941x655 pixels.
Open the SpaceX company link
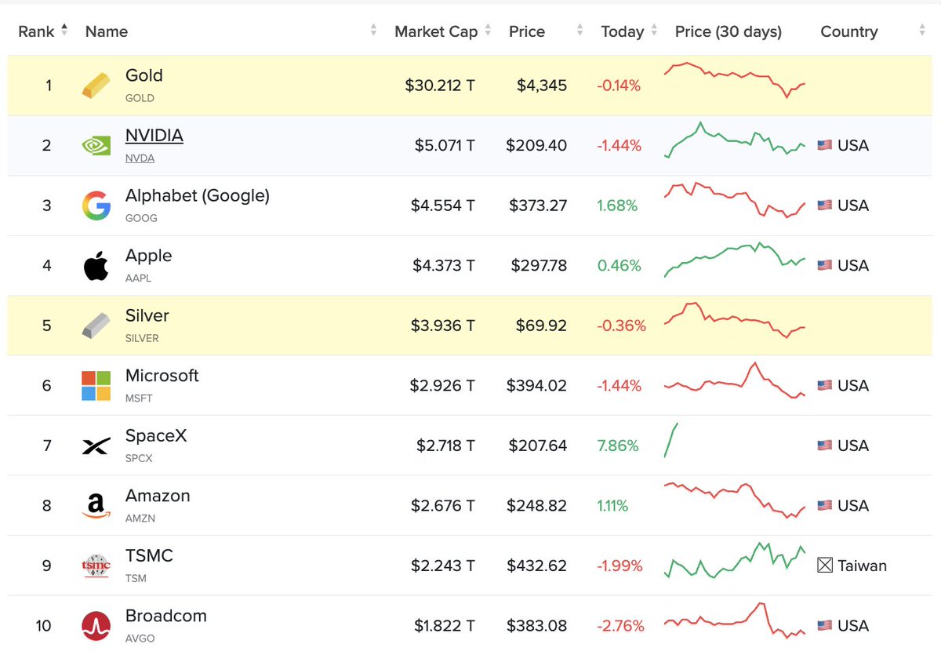(156, 435)
